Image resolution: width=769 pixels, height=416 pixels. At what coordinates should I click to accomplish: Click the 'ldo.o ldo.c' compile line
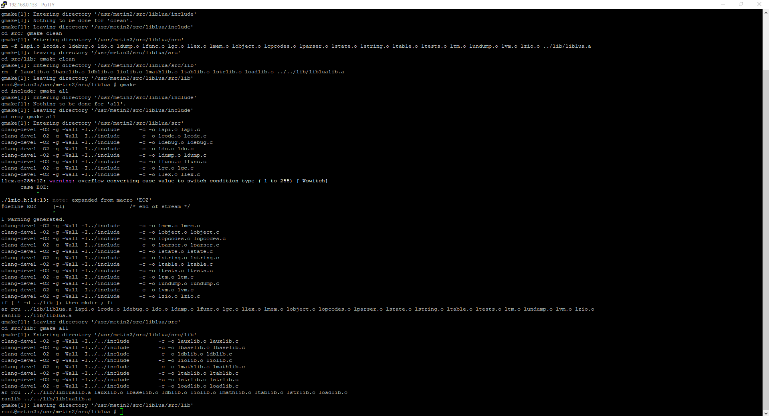click(97, 149)
